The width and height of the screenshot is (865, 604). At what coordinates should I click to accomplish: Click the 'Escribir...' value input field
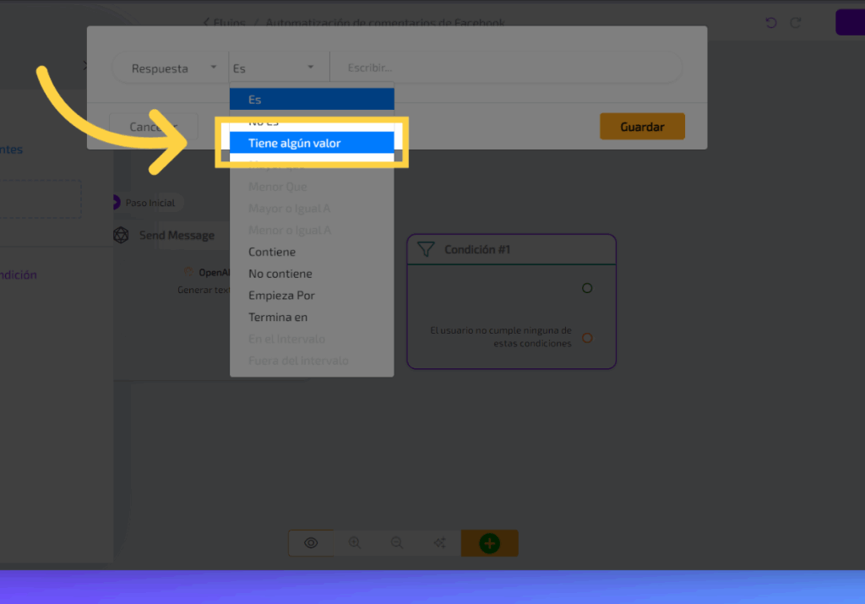[x=507, y=68]
